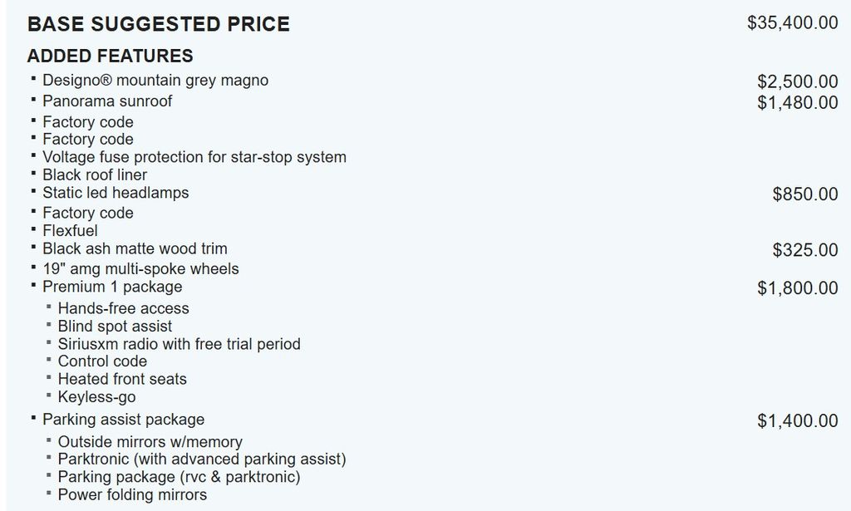
Task: Click the $1,800.00 package price
Action: (x=797, y=288)
